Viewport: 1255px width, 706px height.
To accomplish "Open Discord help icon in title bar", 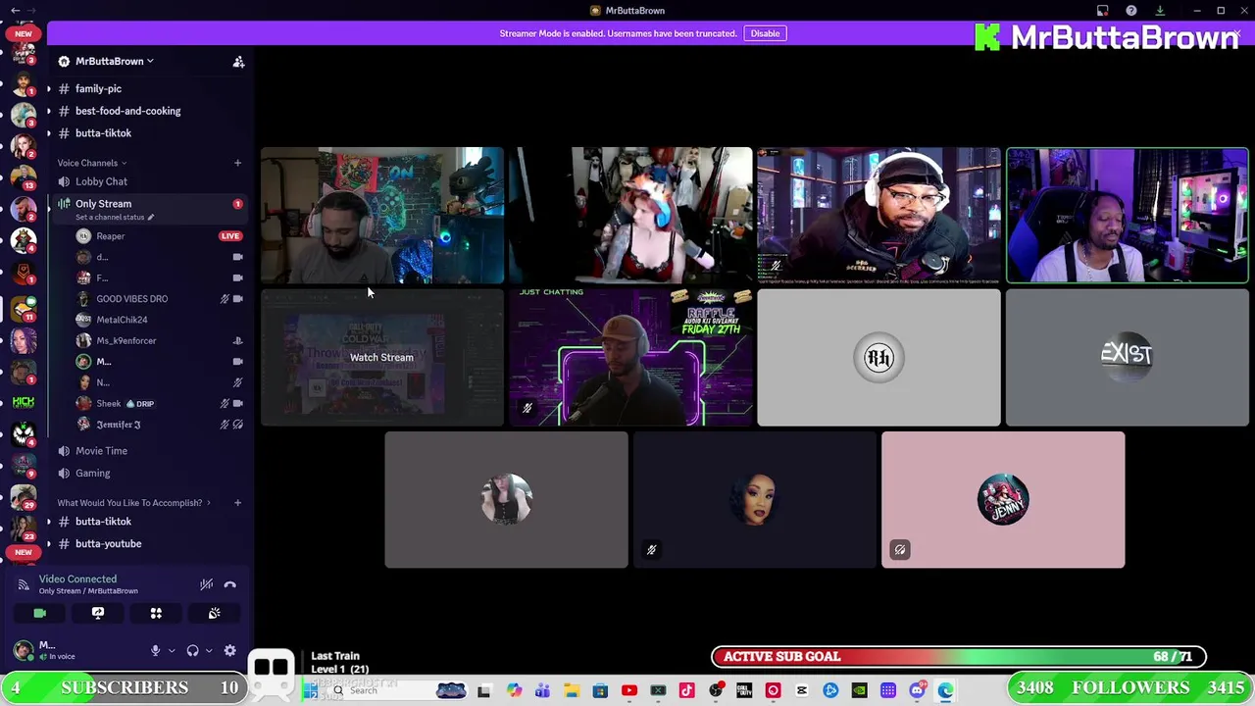I will 1131,11.
